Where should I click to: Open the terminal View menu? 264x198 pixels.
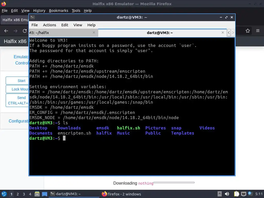click(x=78, y=25)
